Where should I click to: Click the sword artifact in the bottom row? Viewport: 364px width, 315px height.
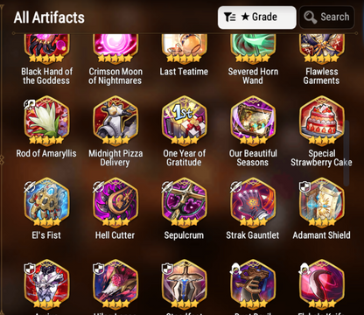click(185, 284)
